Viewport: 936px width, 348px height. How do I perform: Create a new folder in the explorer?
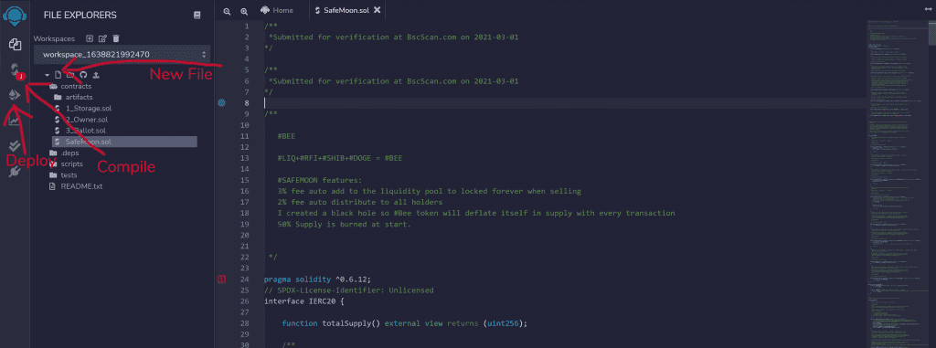[70, 75]
